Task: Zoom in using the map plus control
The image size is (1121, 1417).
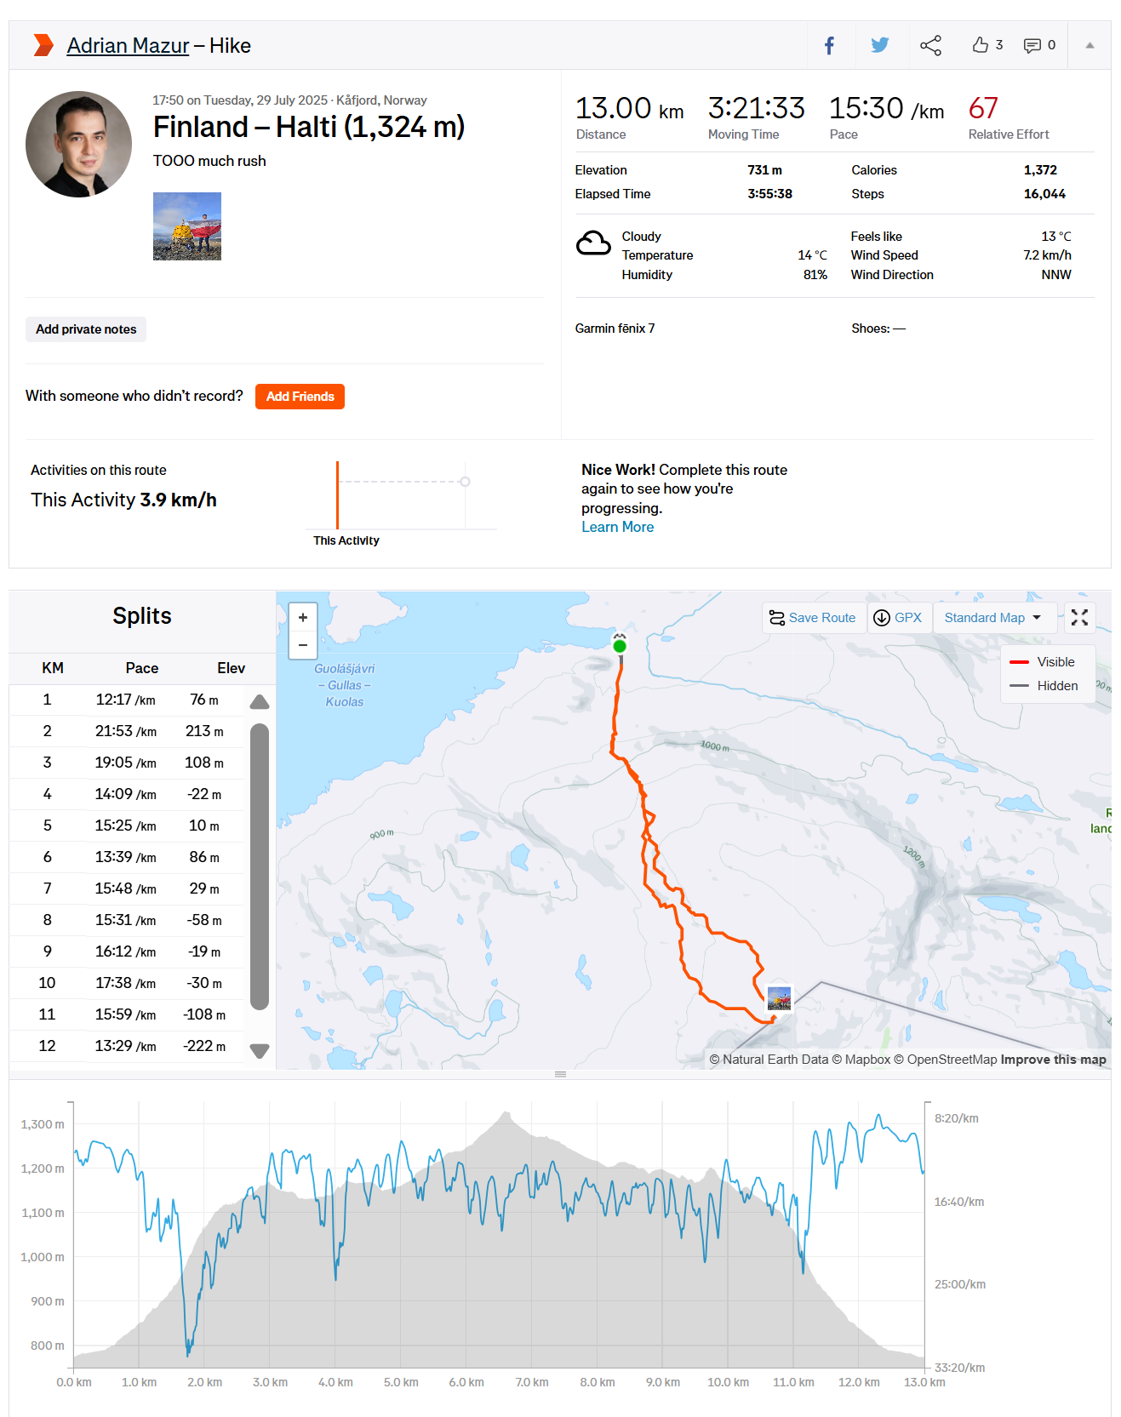Action: [x=302, y=616]
